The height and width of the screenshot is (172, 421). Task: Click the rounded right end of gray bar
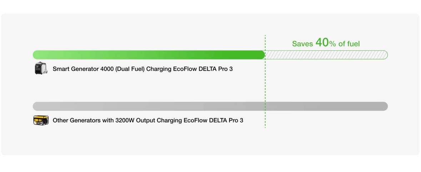385,106
